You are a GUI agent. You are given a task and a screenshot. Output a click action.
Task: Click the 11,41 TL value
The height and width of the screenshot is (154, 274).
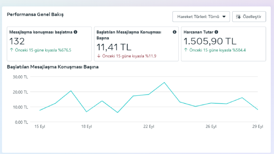tap(114, 47)
